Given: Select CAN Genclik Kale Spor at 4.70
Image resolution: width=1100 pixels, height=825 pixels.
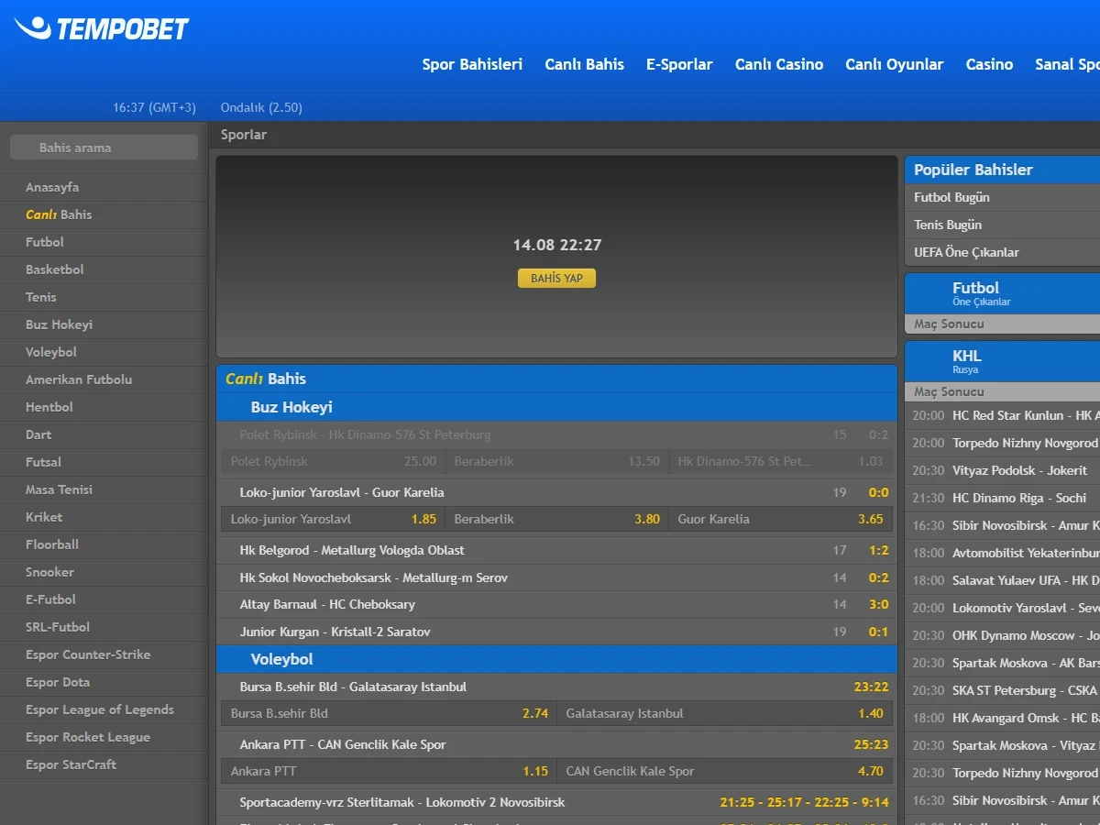Looking at the screenshot, I should coord(726,771).
